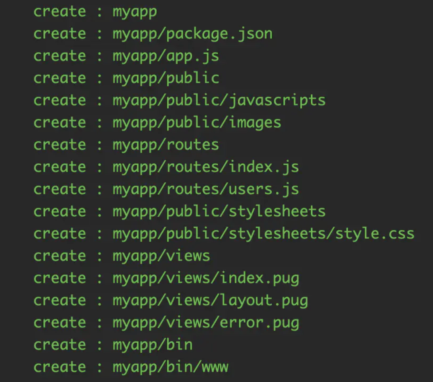Click the myapp/public/stylesheets directory path
Screen dimensions: 433x382
tap(219, 211)
